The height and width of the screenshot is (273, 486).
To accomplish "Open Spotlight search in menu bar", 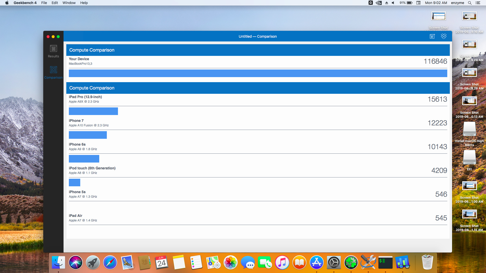I will (470, 3).
